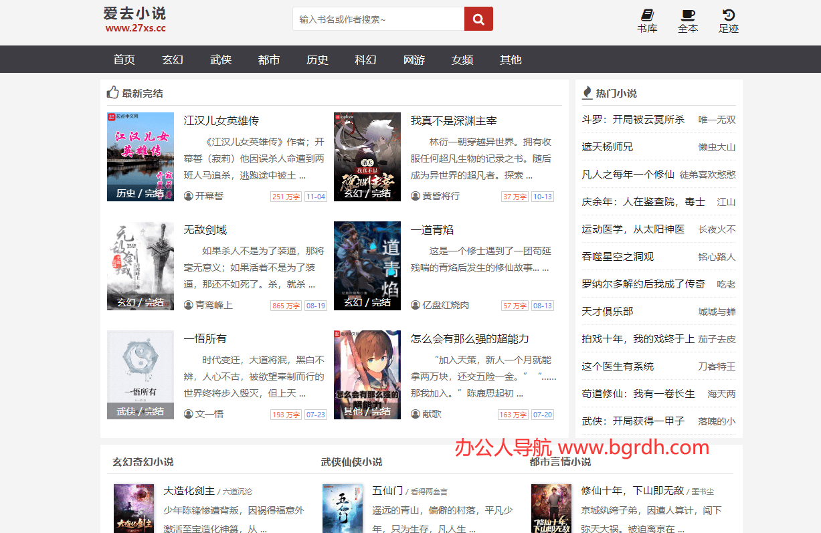Go to 首页 in navigation bar
Screen dimensions: 821x533
pyautogui.click(x=124, y=60)
